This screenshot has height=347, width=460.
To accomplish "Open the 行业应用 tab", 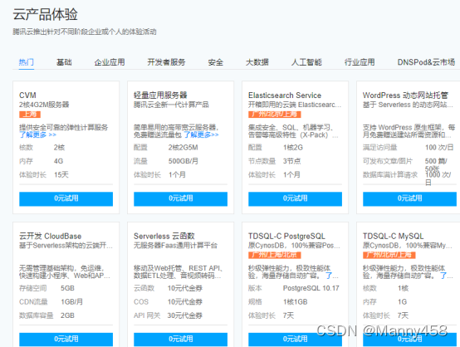I will [360, 62].
